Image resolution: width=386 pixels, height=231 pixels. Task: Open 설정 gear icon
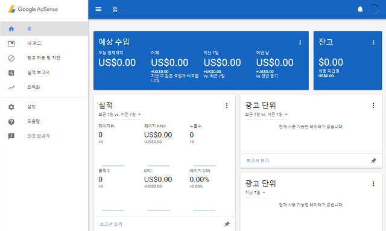tap(11, 107)
